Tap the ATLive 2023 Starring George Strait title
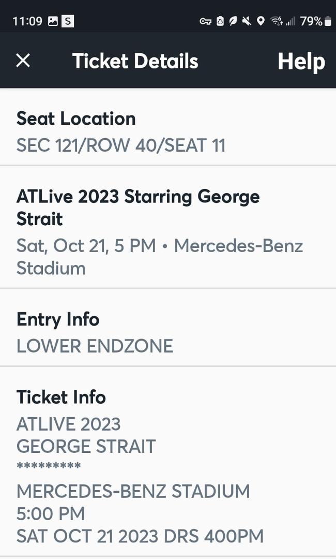 tap(138, 208)
